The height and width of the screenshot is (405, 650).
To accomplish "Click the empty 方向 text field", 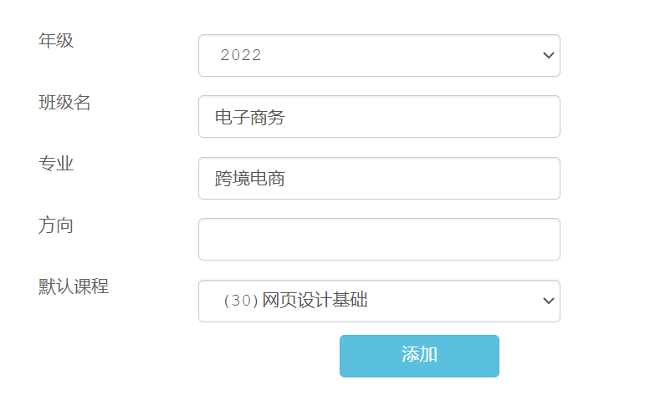I will (379, 239).
